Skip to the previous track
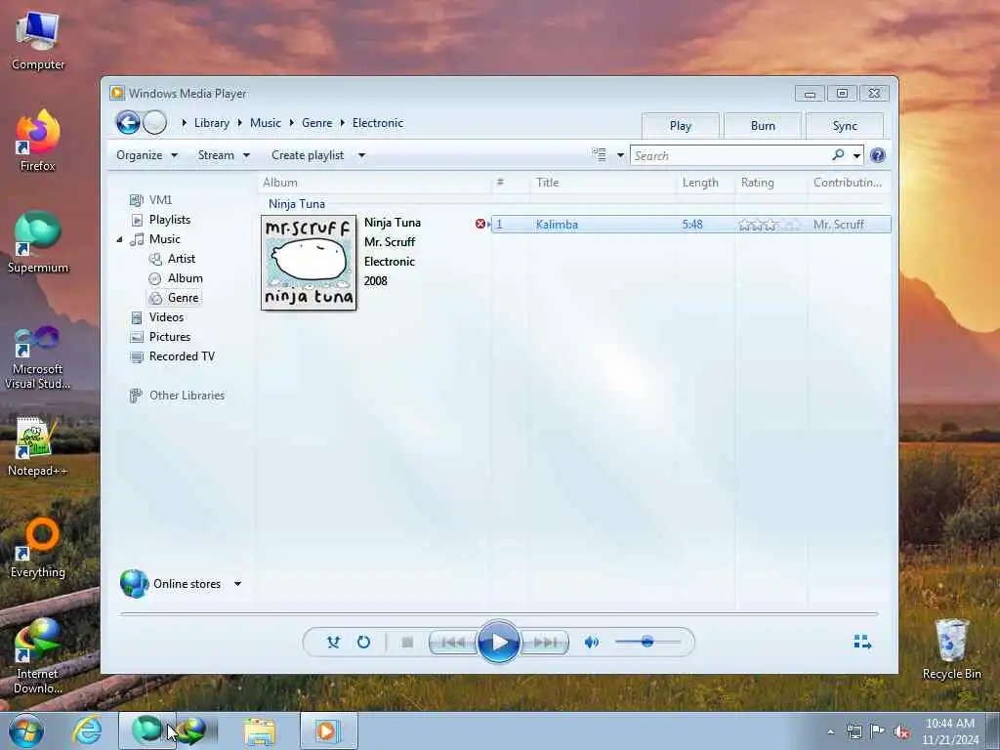 pyautogui.click(x=453, y=643)
